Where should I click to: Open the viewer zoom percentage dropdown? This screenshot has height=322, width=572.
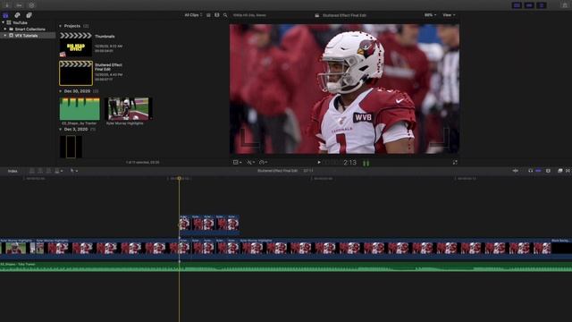coord(430,15)
